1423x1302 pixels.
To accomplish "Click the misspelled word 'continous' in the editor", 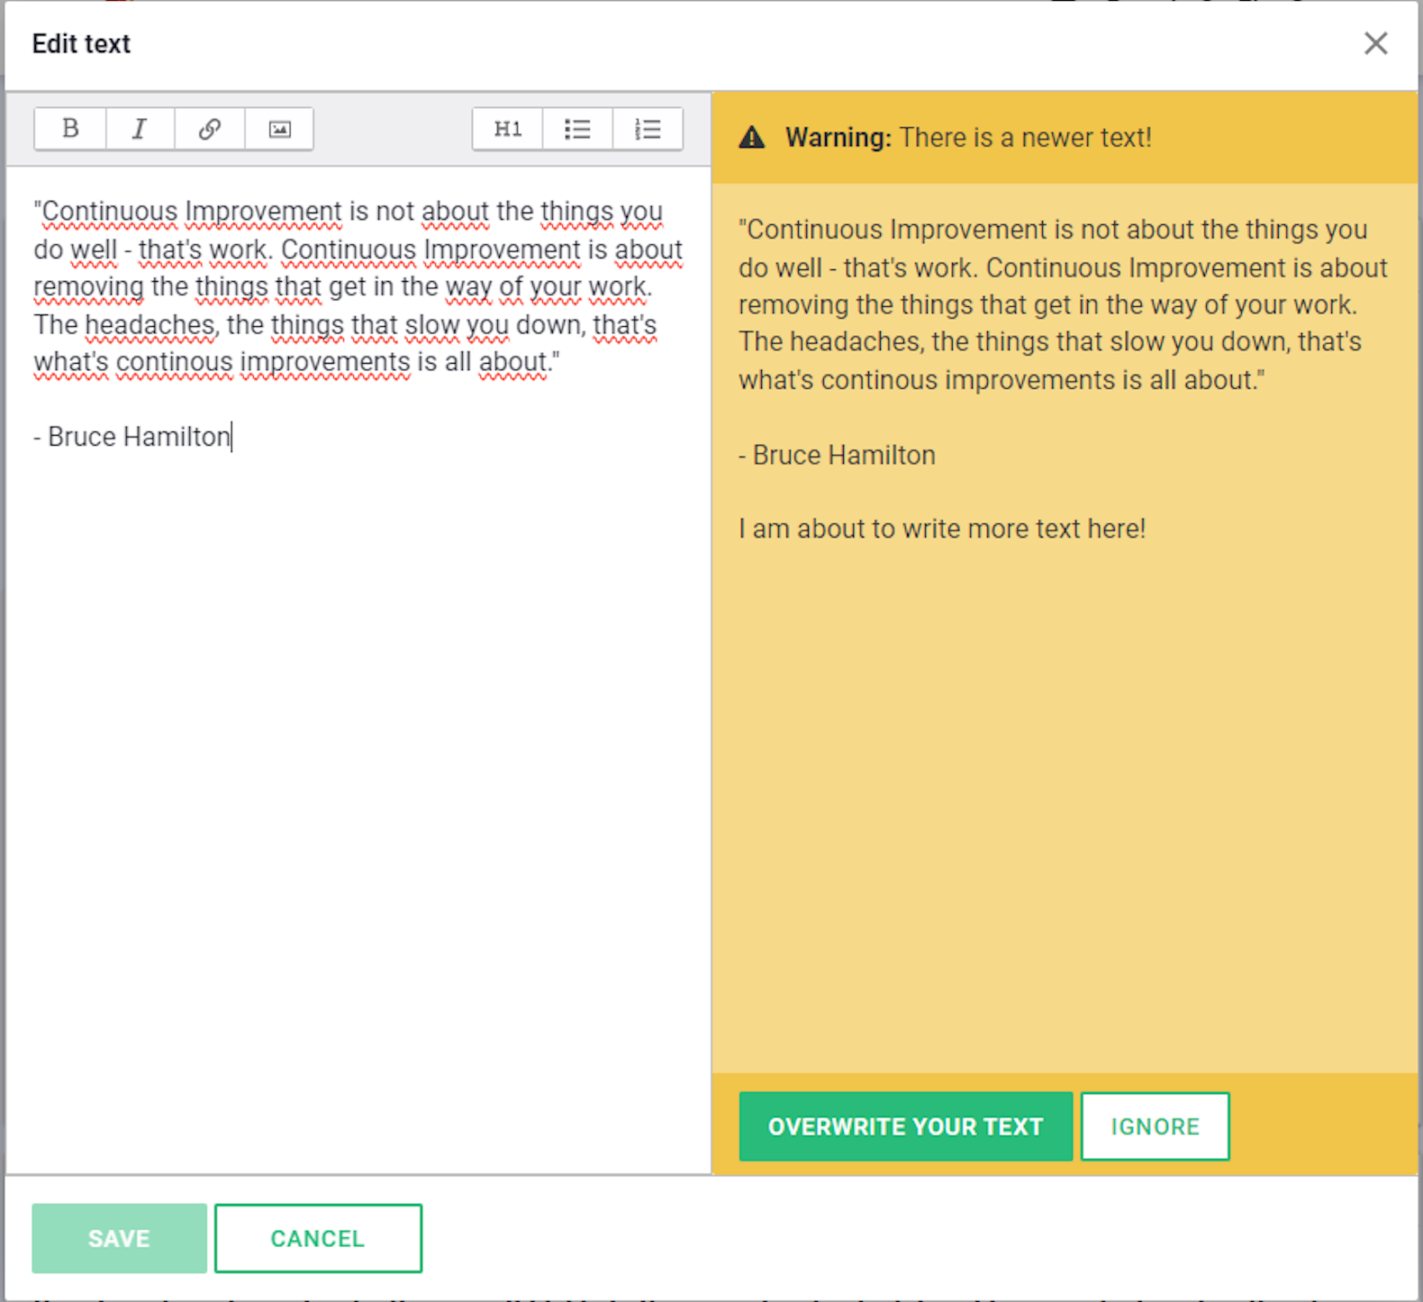I will (x=174, y=362).
